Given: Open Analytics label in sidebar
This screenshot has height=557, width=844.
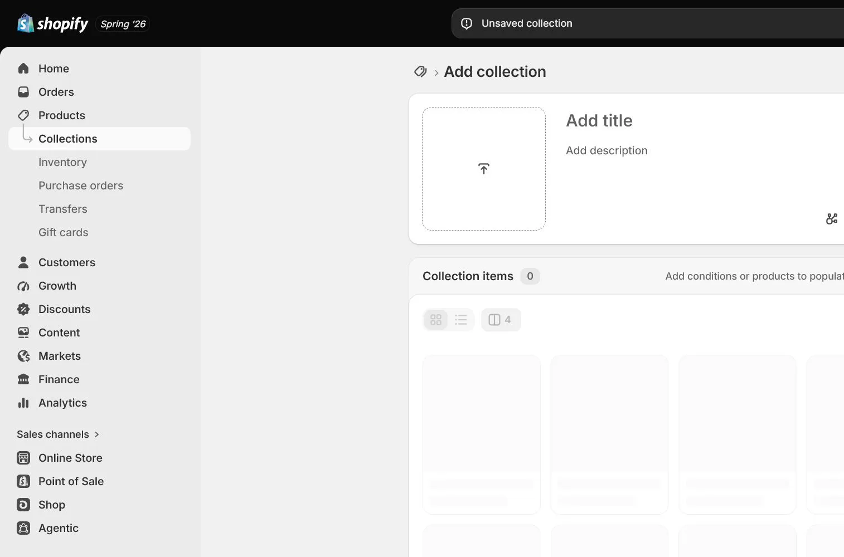Looking at the screenshot, I should [x=63, y=403].
